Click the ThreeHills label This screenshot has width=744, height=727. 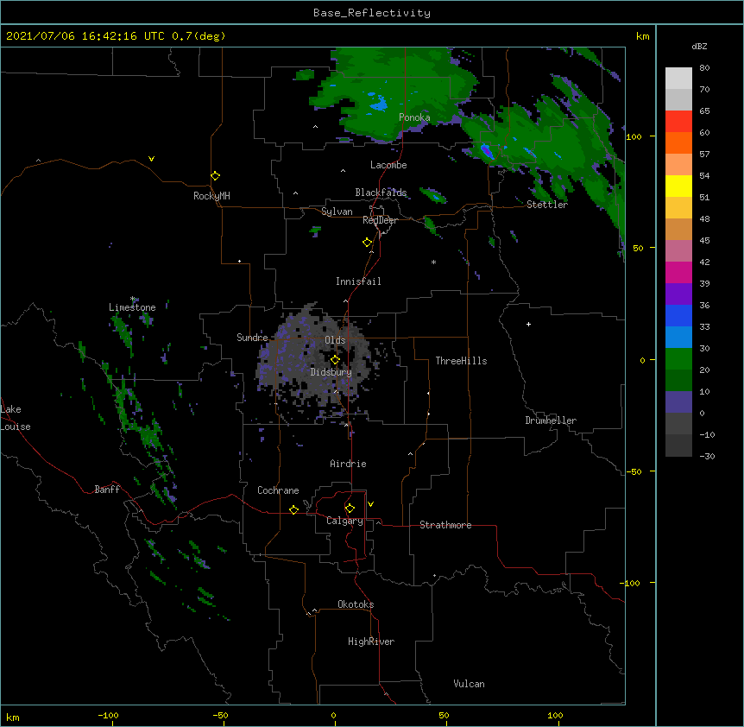click(461, 361)
